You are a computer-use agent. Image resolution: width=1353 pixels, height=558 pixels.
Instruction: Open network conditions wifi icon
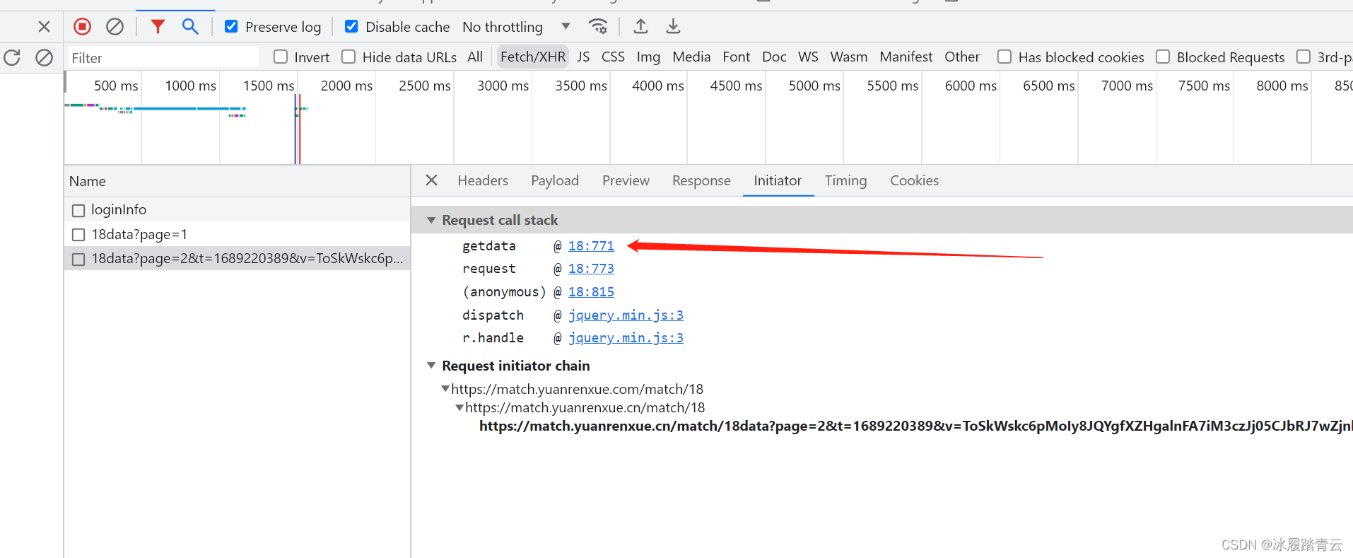pos(598,27)
